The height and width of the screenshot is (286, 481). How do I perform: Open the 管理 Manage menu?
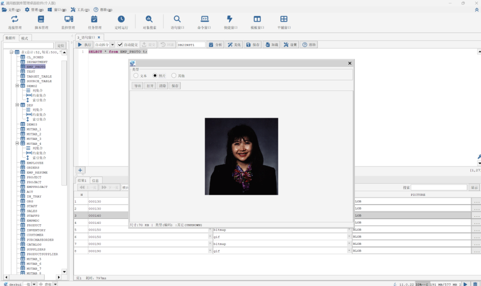pos(34,10)
